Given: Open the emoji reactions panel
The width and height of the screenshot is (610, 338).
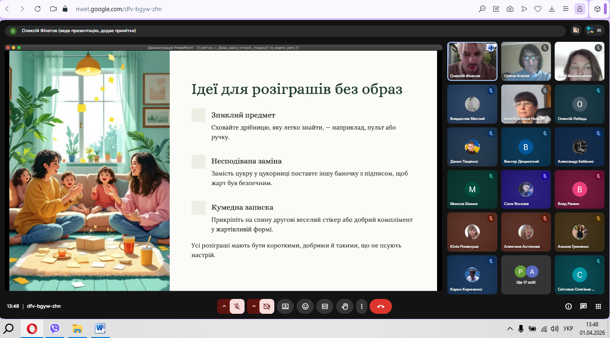Looking at the screenshot, I should coord(305,306).
